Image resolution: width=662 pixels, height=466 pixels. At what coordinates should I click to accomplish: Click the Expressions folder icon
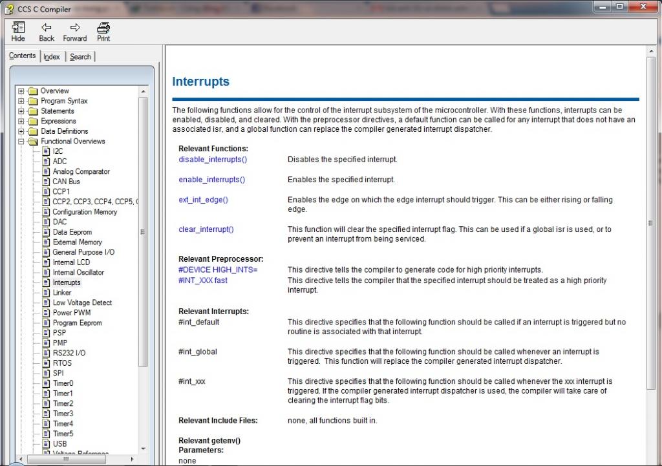33,122
